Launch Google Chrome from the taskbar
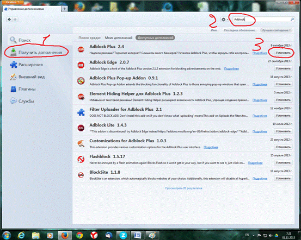This screenshot has height=240, width=301. [79, 235]
